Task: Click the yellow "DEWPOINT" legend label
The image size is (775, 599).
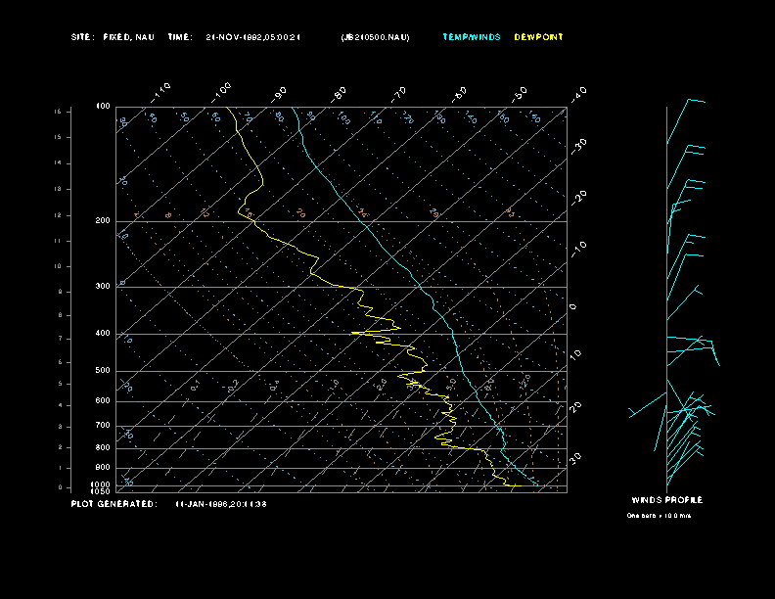Action: (x=538, y=37)
